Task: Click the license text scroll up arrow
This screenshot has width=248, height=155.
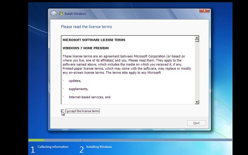Action: 197,38
